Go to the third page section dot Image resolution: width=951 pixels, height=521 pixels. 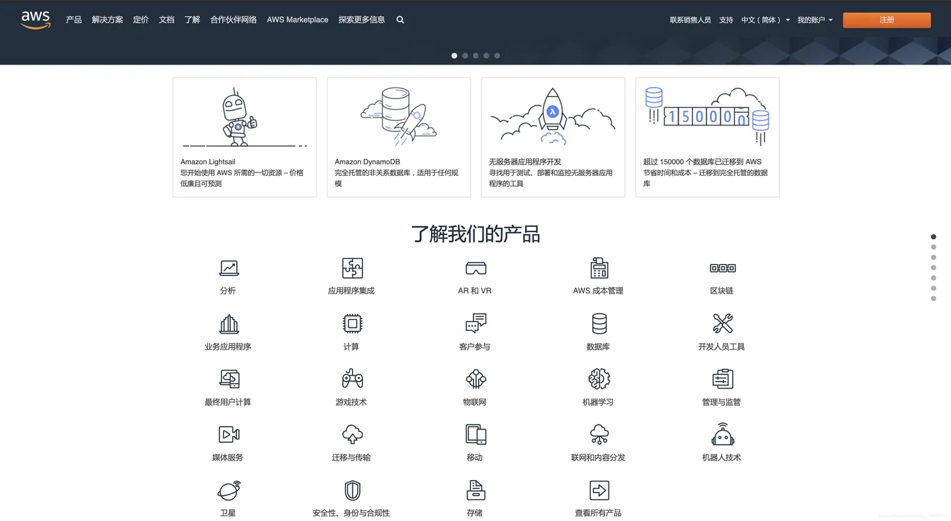coord(933,257)
